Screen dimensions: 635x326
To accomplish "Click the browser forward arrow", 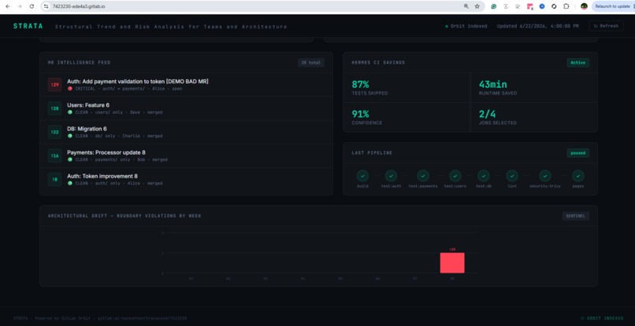I will click(x=20, y=6).
